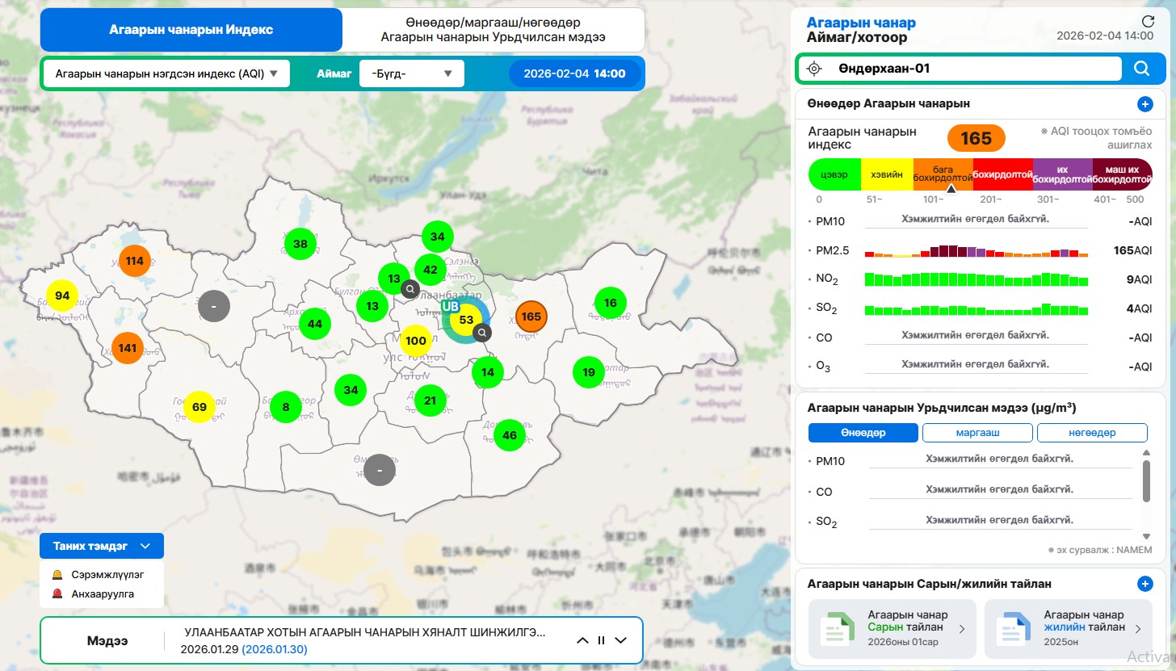Pause the news ticker rotation
The image size is (1176, 671).
[x=601, y=640]
